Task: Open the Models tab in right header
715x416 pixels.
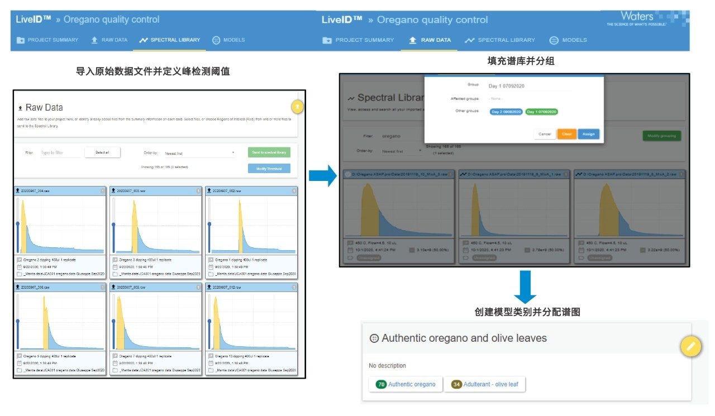Action: pyautogui.click(x=568, y=40)
